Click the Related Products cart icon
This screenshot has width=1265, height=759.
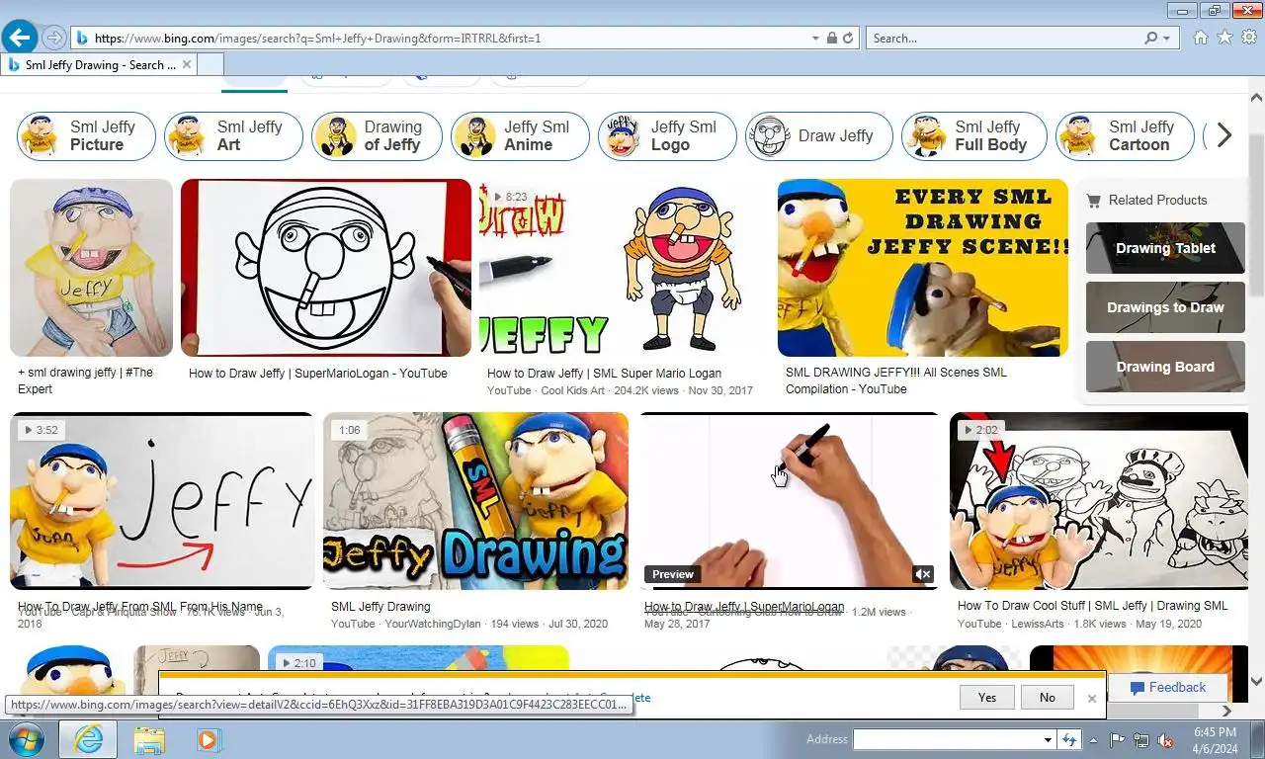point(1093,201)
